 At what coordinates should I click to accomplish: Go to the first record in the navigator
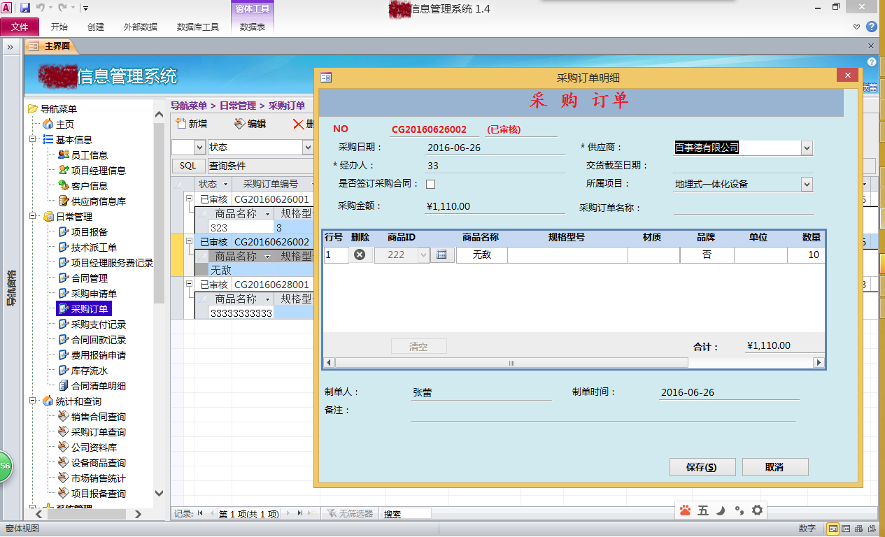(200, 514)
